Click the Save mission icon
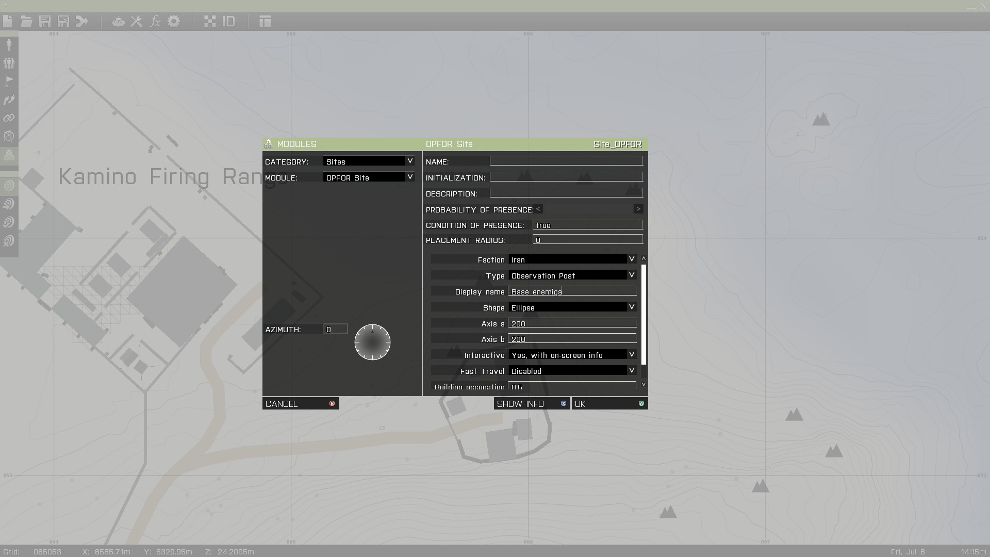This screenshot has width=990, height=557. (x=45, y=21)
